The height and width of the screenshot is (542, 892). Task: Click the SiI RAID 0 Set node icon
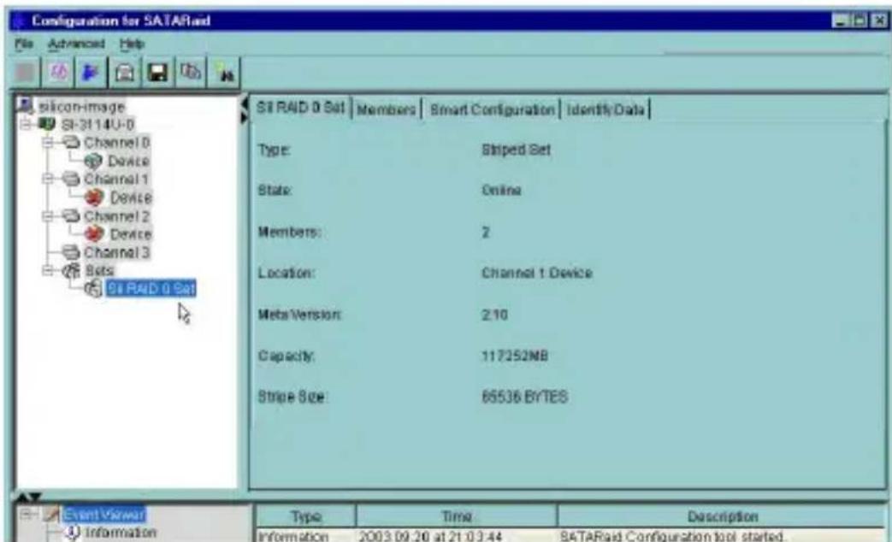coord(93,288)
